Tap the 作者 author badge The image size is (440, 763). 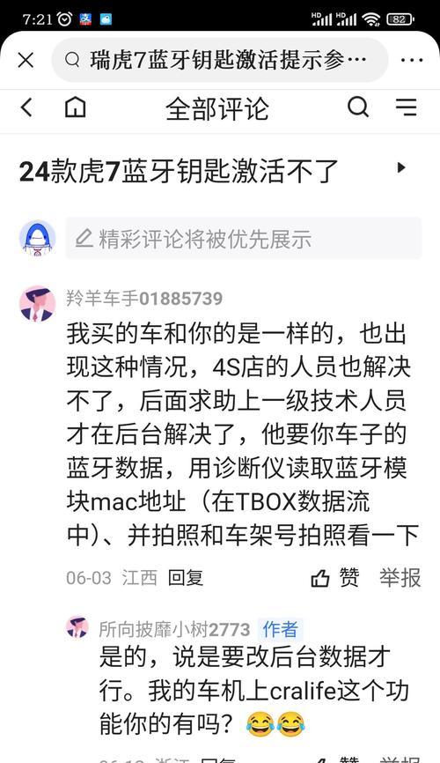click(280, 630)
